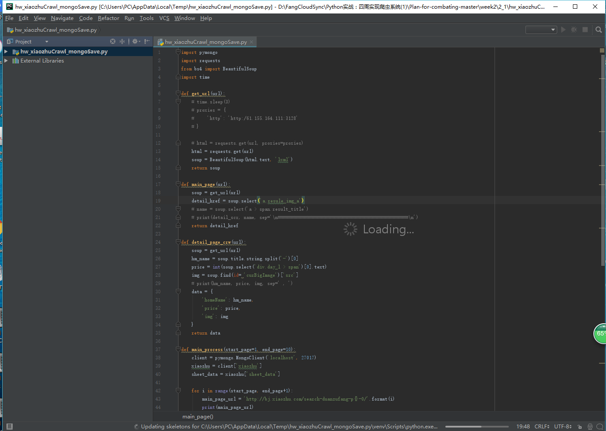Open the Run menu
This screenshot has height=431, width=606.
(129, 18)
